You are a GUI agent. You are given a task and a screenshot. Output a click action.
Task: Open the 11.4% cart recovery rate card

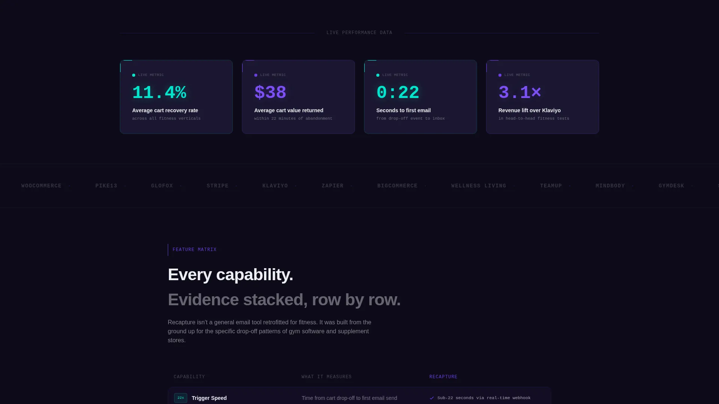click(176, 97)
